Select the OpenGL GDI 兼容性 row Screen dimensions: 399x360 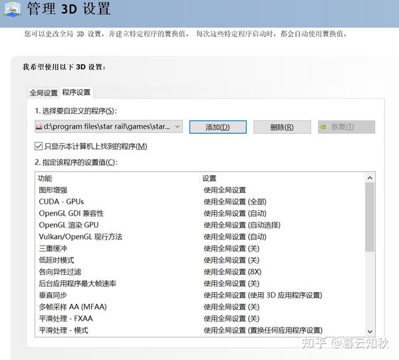point(200,214)
